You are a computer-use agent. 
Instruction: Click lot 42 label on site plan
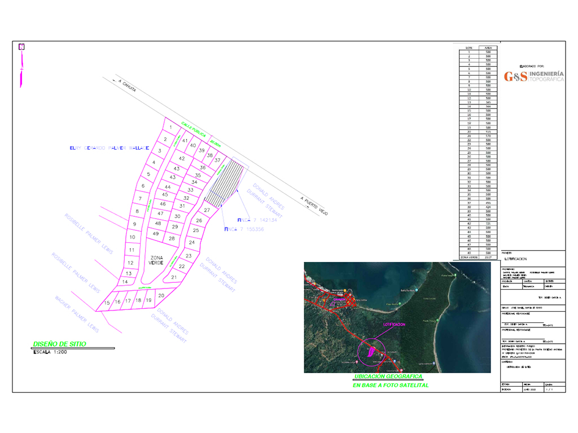tap(182, 158)
